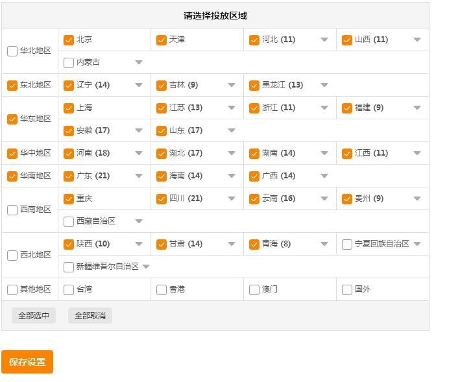Expand the 黑龙江 city dropdown arrow
The image size is (471, 382).
click(324, 85)
